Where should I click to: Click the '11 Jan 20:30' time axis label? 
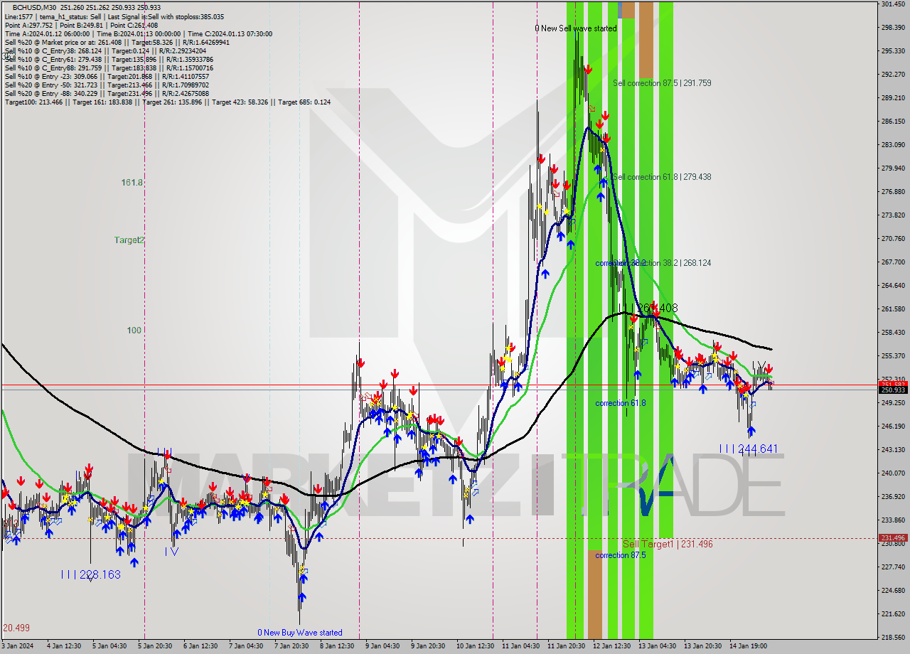point(566,645)
